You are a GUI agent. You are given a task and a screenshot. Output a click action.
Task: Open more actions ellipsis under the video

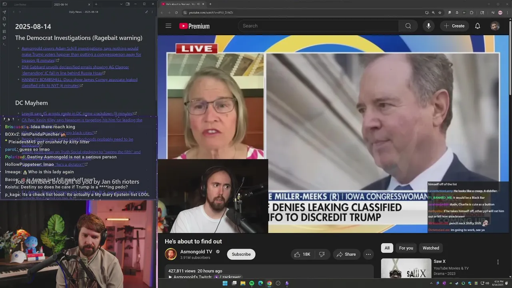(368, 254)
